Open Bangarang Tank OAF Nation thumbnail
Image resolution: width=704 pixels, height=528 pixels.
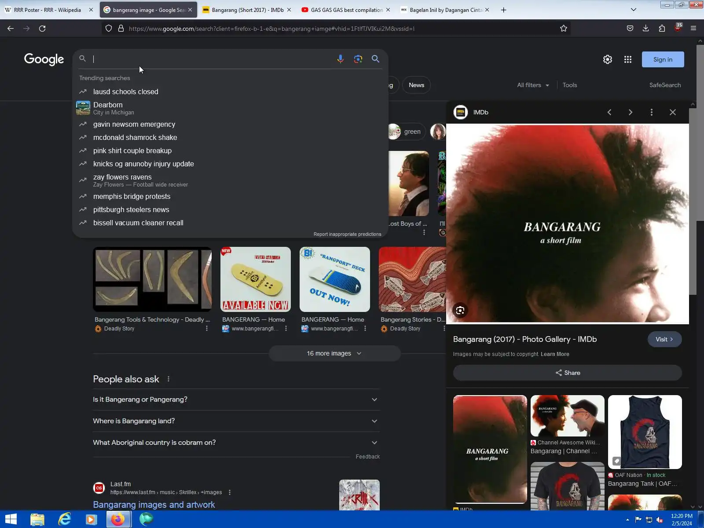coord(645,432)
